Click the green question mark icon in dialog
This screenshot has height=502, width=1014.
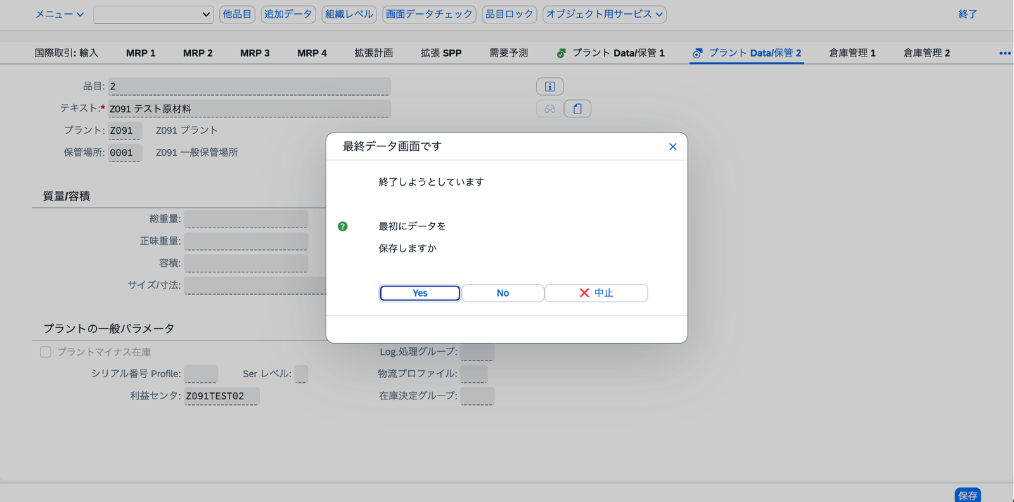click(343, 226)
